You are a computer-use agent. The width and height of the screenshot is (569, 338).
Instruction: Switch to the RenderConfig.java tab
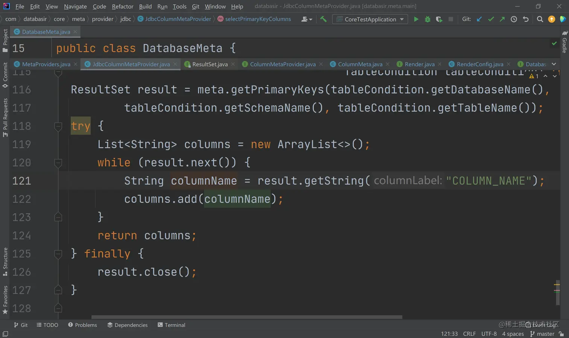(x=480, y=64)
